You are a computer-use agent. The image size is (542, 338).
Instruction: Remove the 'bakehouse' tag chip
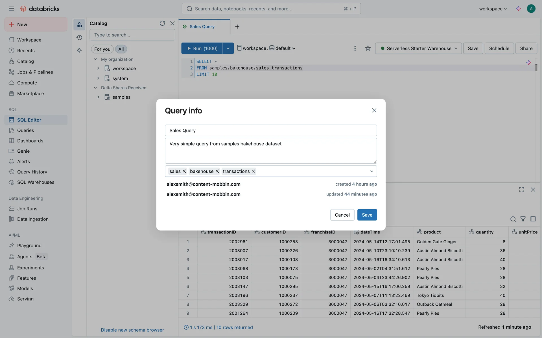click(x=217, y=171)
